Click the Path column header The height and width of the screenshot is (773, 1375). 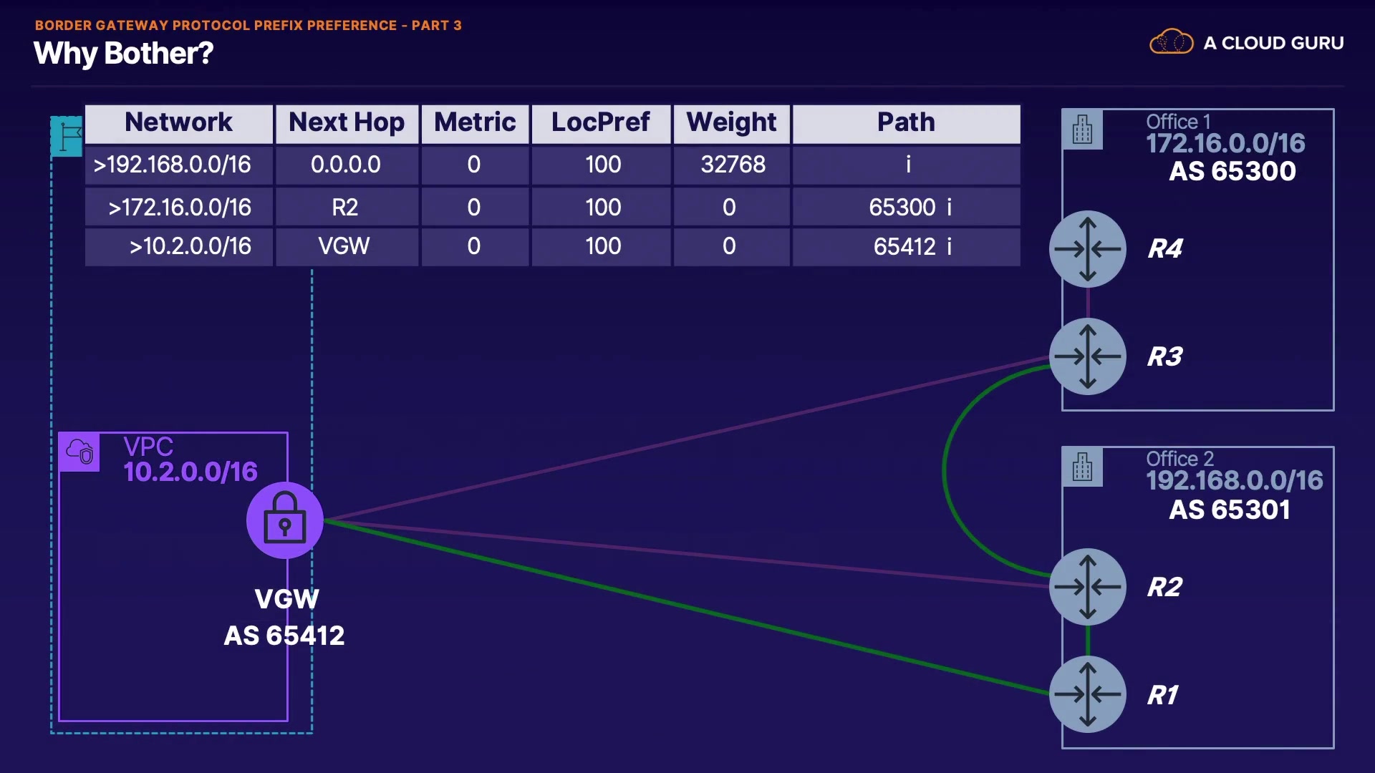pyautogui.click(x=906, y=123)
